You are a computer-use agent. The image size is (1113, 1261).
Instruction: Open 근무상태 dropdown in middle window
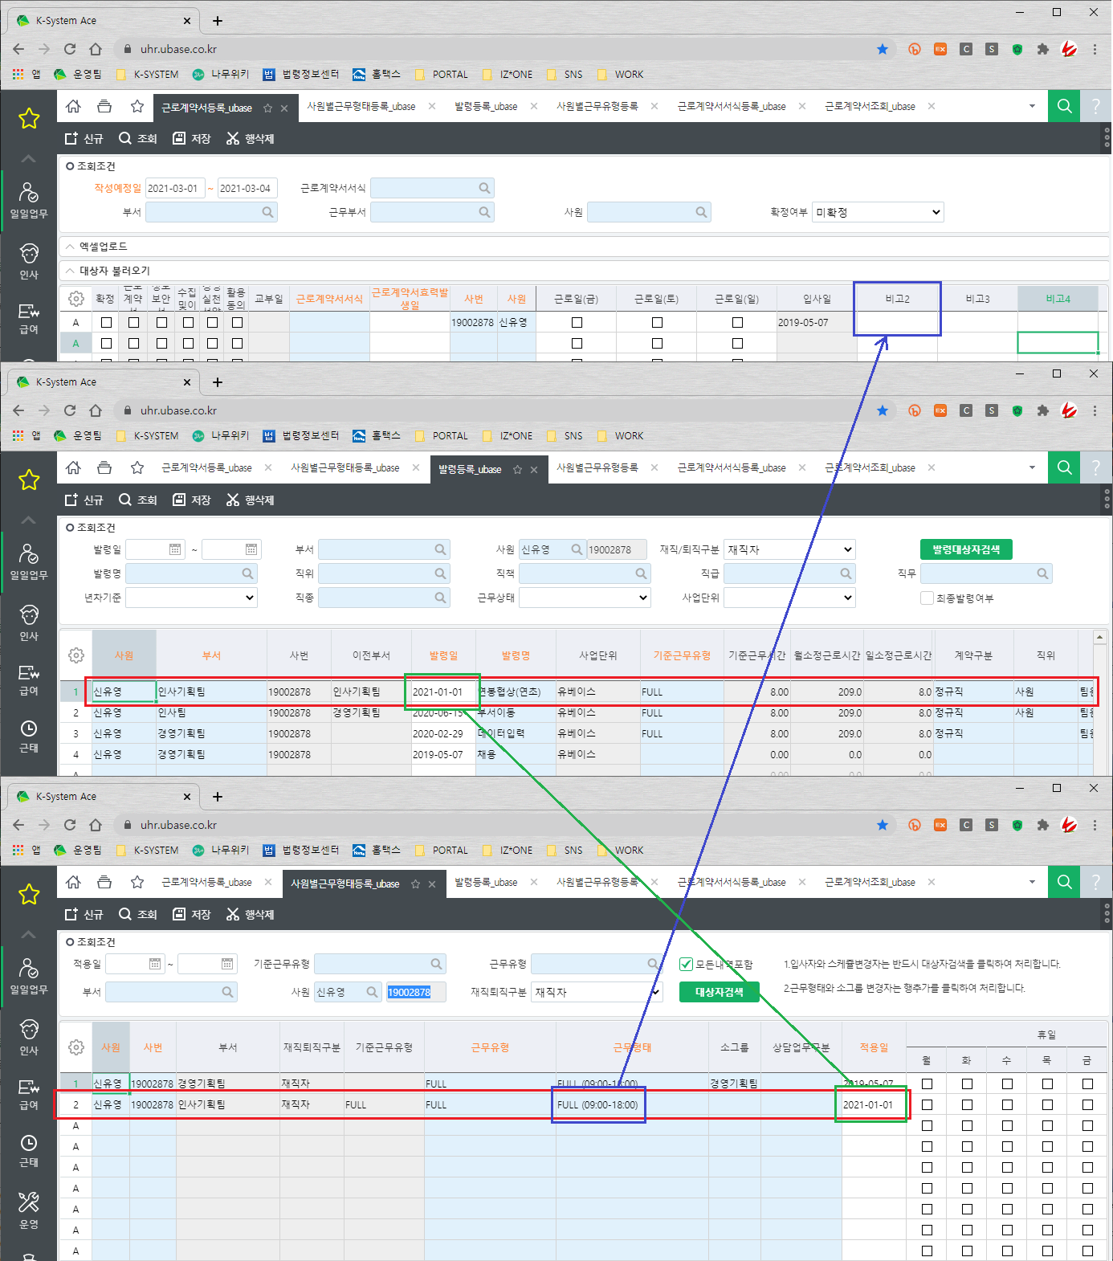click(x=585, y=598)
